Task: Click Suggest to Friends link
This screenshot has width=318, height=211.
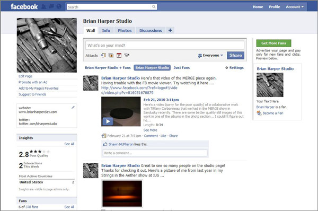Action: pyautogui.click(x=32, y=94)
